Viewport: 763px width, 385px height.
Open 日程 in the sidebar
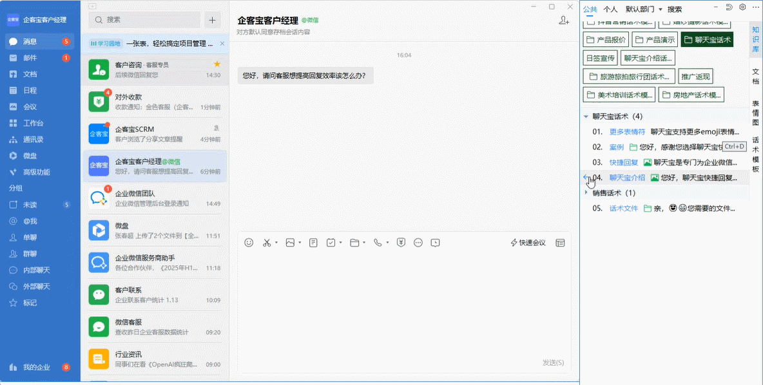40,90
